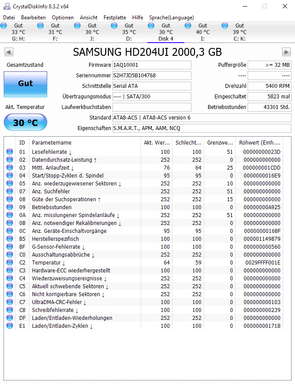Go to previous disk with left arrow
This screenshot has height=384, width=295.
pyautogui.click(x=9, y=52)
